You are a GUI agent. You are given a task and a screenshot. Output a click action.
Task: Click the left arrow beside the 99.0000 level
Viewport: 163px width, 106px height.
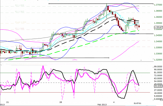[153, 67]
